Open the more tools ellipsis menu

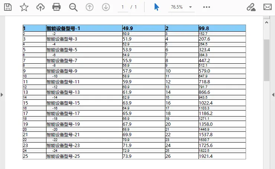(207, 7)
